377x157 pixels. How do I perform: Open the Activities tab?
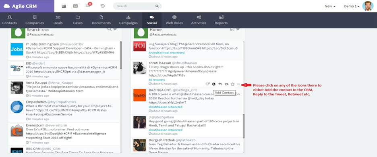199,20
